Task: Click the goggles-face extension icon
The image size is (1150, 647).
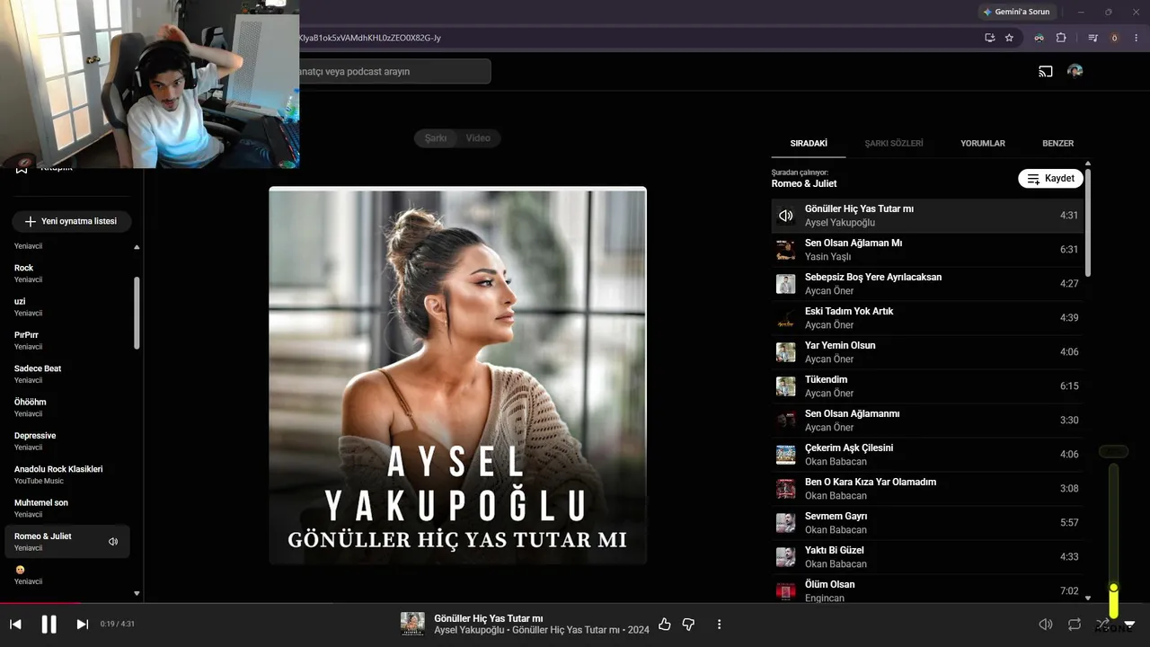Action: 1039,38
